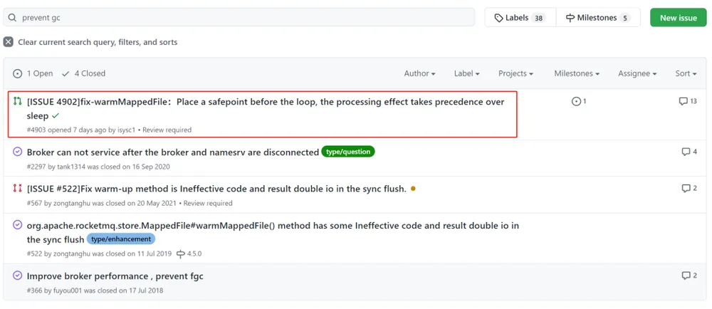The image size is (712, 309).
Task: Open the Labels 38 tab
Action: (x=520, y=18)
